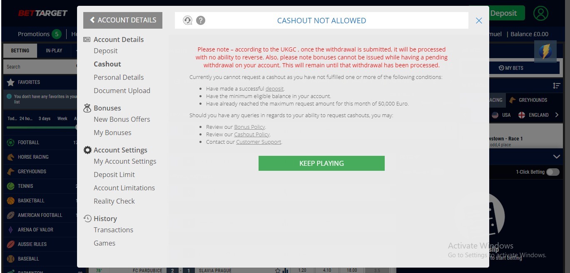Viewport: 570px width, 273px height.
Task: Switch to the In-Play tab
Action: 54,51
